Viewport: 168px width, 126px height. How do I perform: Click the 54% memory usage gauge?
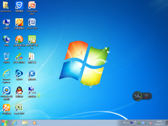click(x=137, y=96)
